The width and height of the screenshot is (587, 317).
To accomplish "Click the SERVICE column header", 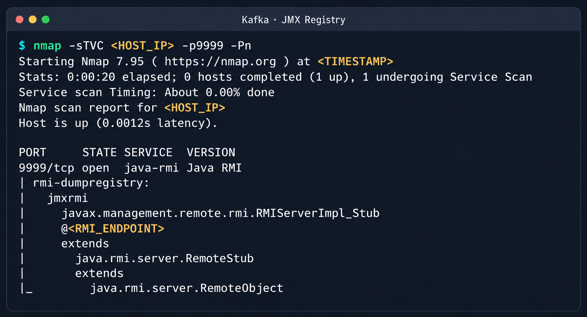I will coord(148,152).
